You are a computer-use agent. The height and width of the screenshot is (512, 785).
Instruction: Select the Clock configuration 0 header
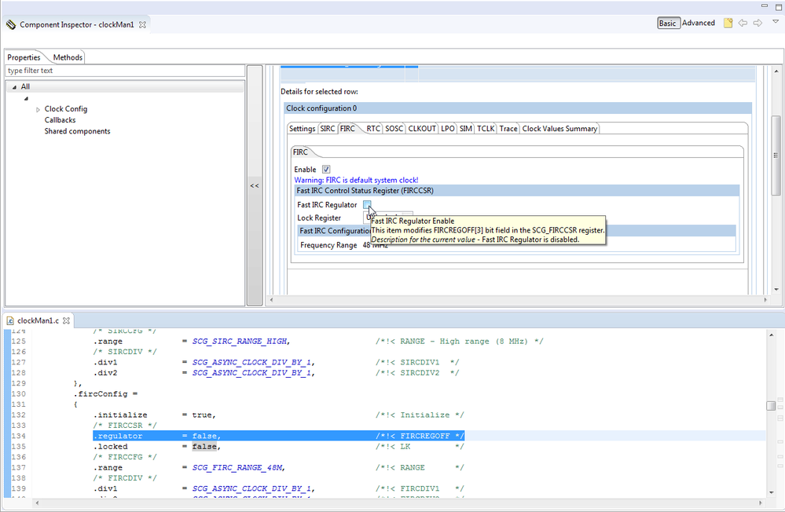(x=518, y=108)
